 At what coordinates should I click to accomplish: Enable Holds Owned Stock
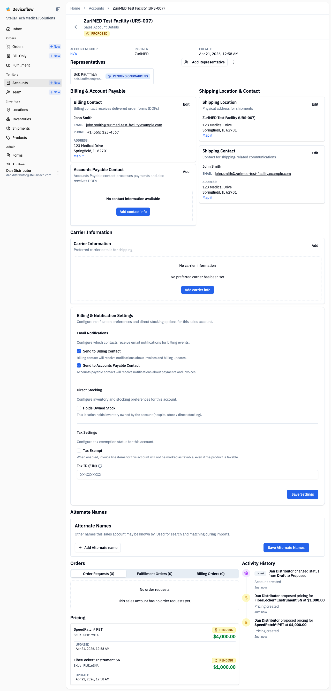(x=79, y=408)
